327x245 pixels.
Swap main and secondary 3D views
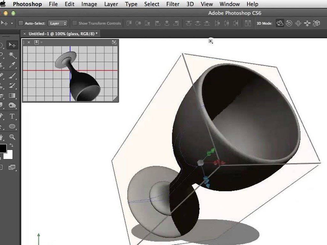(x=114, y=42)
